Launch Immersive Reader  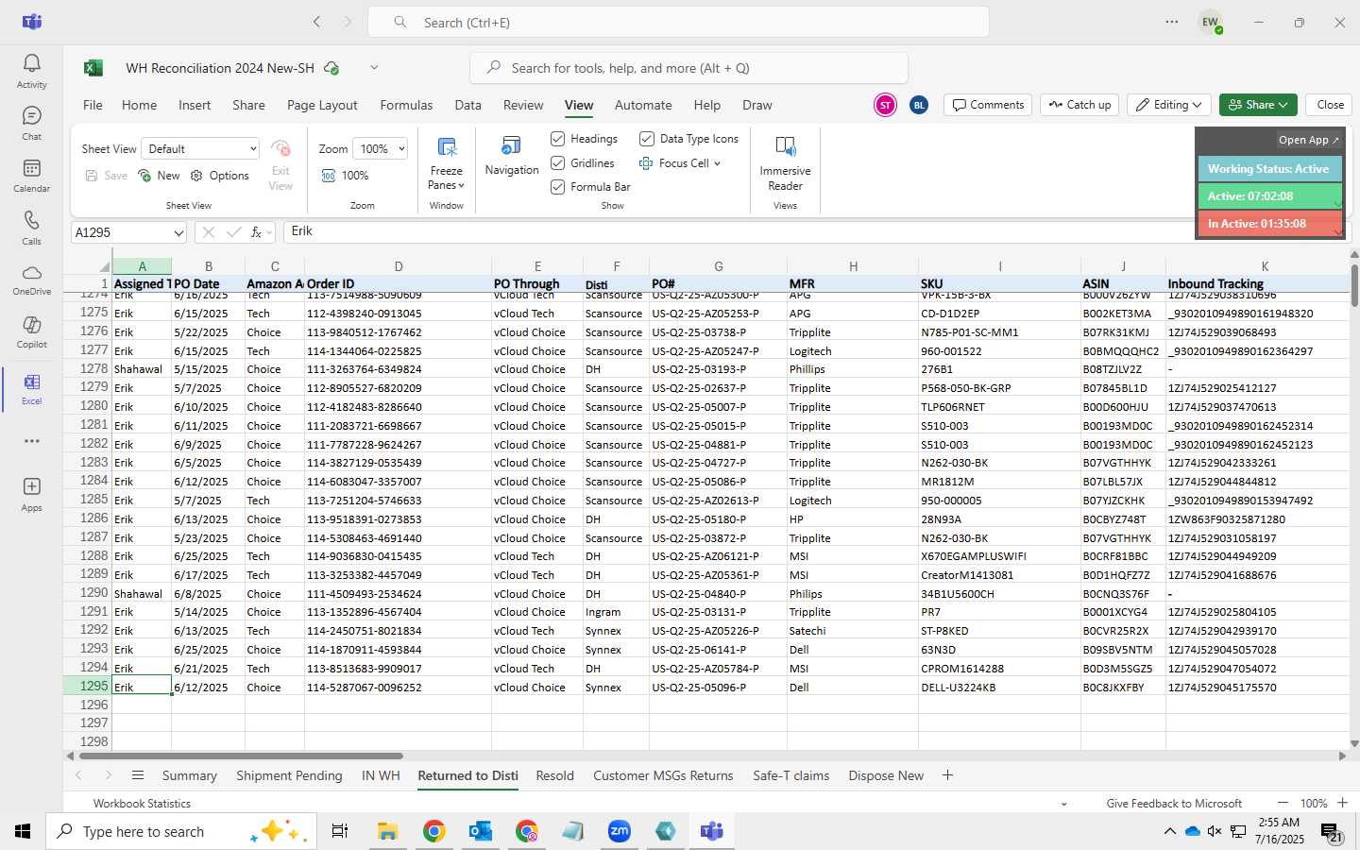click(785, 163)
